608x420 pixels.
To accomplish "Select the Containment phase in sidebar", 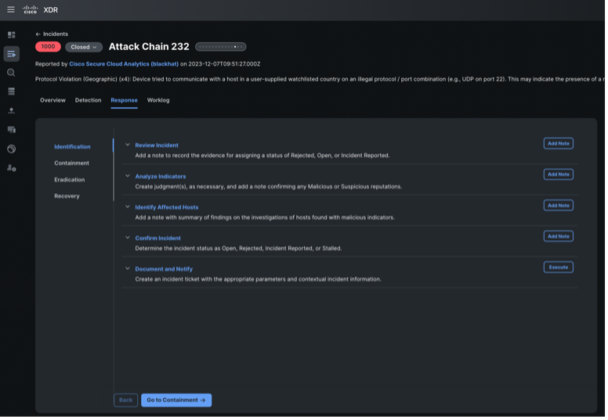I will click(x=71, y=163).
